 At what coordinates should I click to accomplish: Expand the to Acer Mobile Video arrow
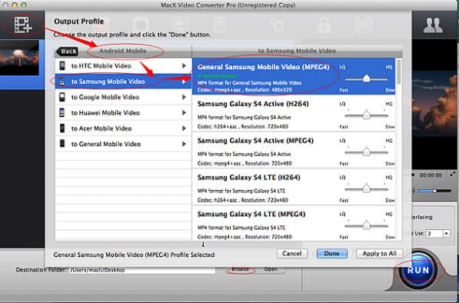click(184, 128)
